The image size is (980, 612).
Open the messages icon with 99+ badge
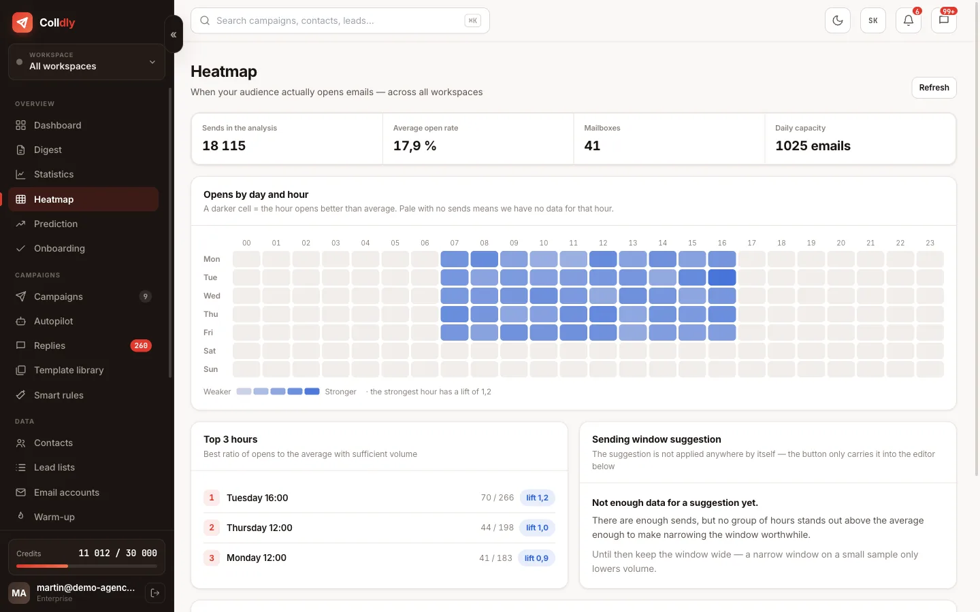944,20
